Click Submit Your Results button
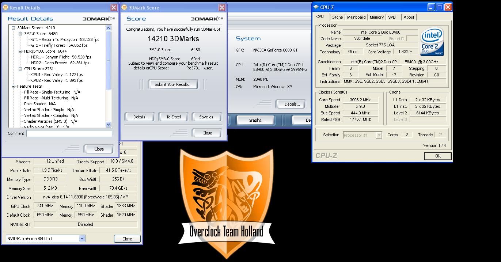 (173, 84)
